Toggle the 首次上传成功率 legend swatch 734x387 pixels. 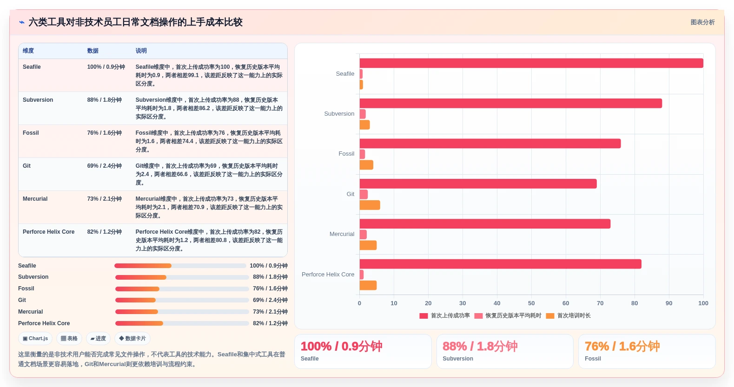click(423, 316)
